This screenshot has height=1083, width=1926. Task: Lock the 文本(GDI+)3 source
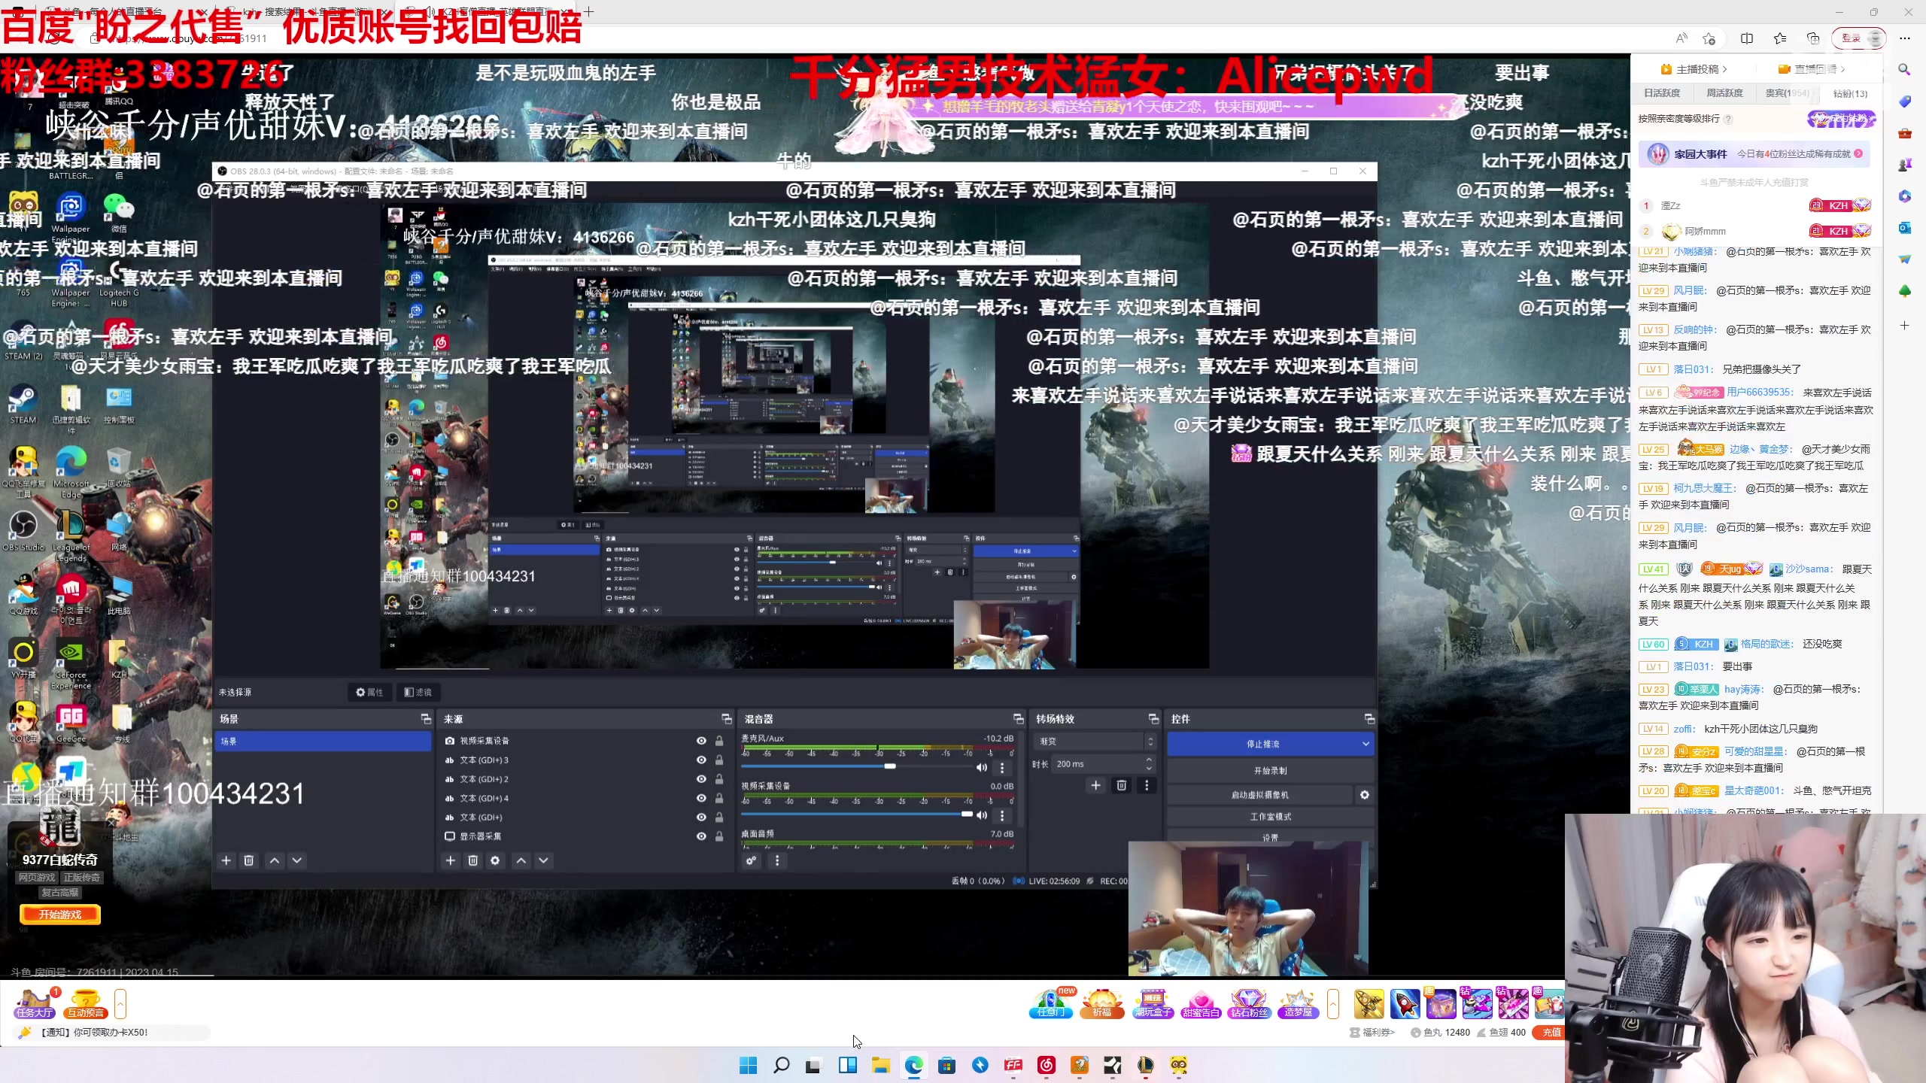(x=718, y=760)
